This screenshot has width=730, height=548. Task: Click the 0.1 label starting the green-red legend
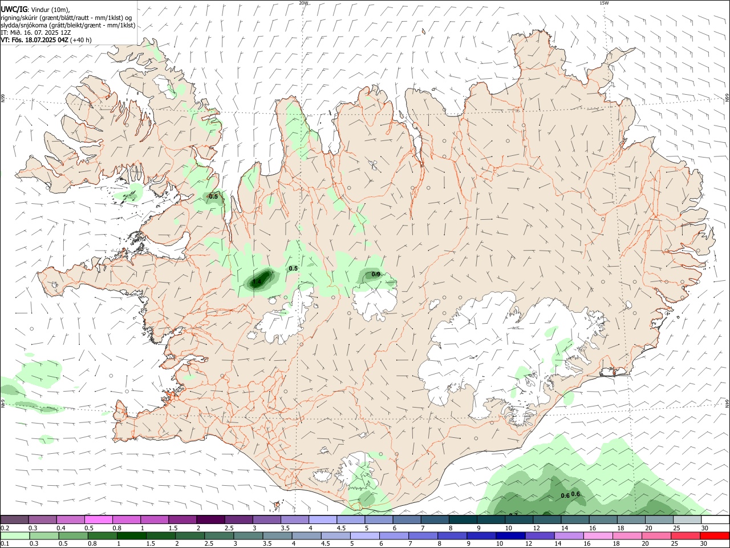pyautogui.click(x=5, y=544)
